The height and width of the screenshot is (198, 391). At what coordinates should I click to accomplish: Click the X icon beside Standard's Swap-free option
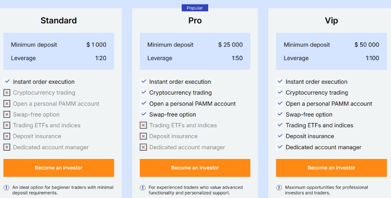coord(7,115)
